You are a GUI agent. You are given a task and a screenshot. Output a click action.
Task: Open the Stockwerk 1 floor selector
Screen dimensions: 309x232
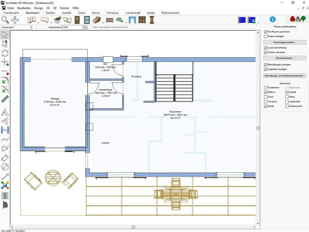(x=17, y=27)
